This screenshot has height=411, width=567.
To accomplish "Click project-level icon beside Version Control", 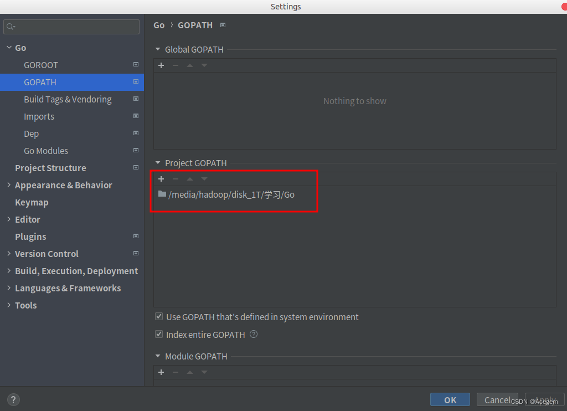I will pyautogui.click(x=136, y=253).
